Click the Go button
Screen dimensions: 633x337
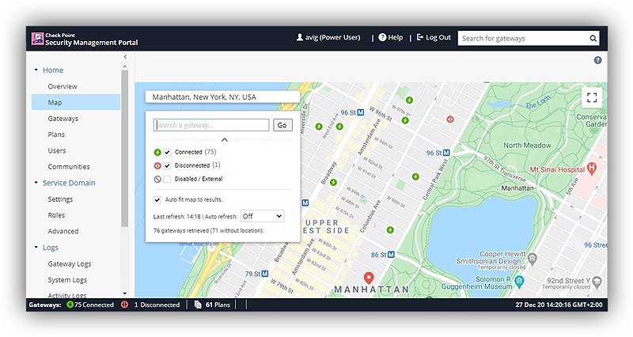282,125
